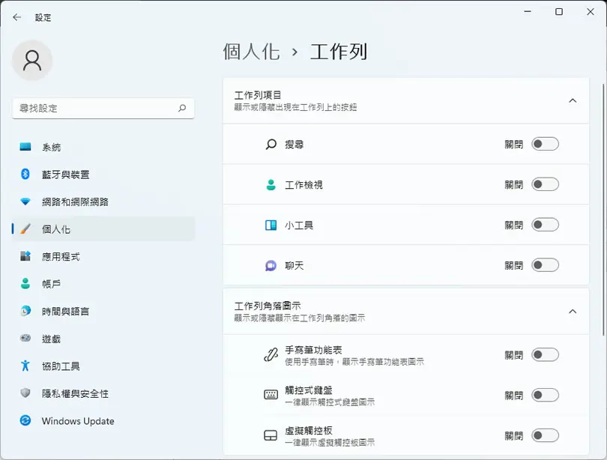Click the search magnifier in 尋找設定 box
Viewport: 607px width, 460px height.
pos(182,108)
